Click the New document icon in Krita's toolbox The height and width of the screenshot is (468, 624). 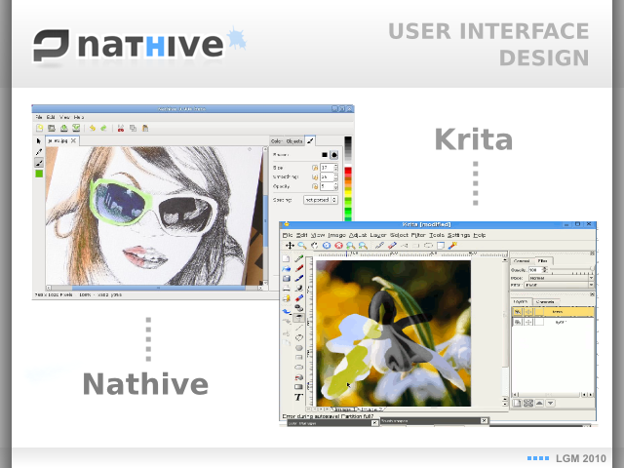tap(286, 258)
